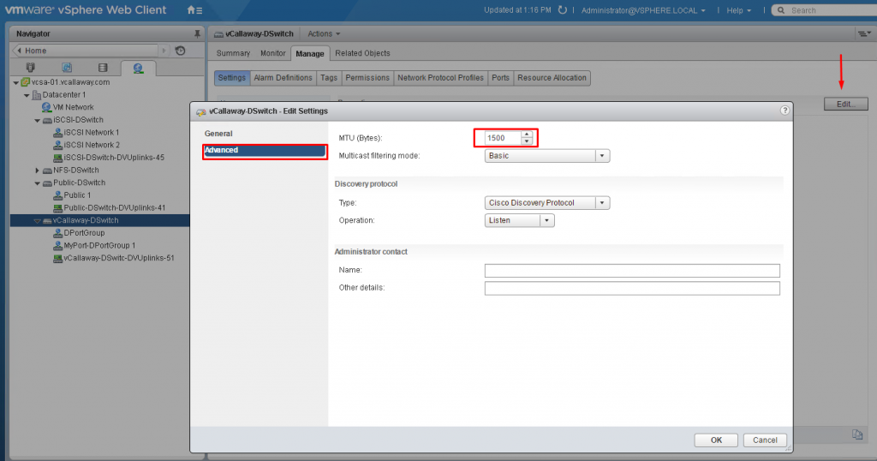Collapse the Public-DSwitch node
This screenshot has height=461, width=877.
tap(37, 183)
